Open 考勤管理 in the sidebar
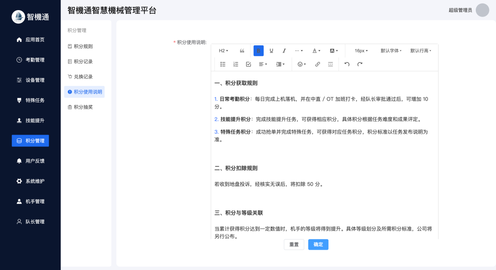496x270 pixels. pyautogui.click(x=30, y=60)
